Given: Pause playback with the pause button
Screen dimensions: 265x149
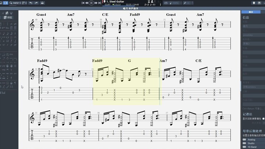Looking at the screenshot, I should 91,3.
